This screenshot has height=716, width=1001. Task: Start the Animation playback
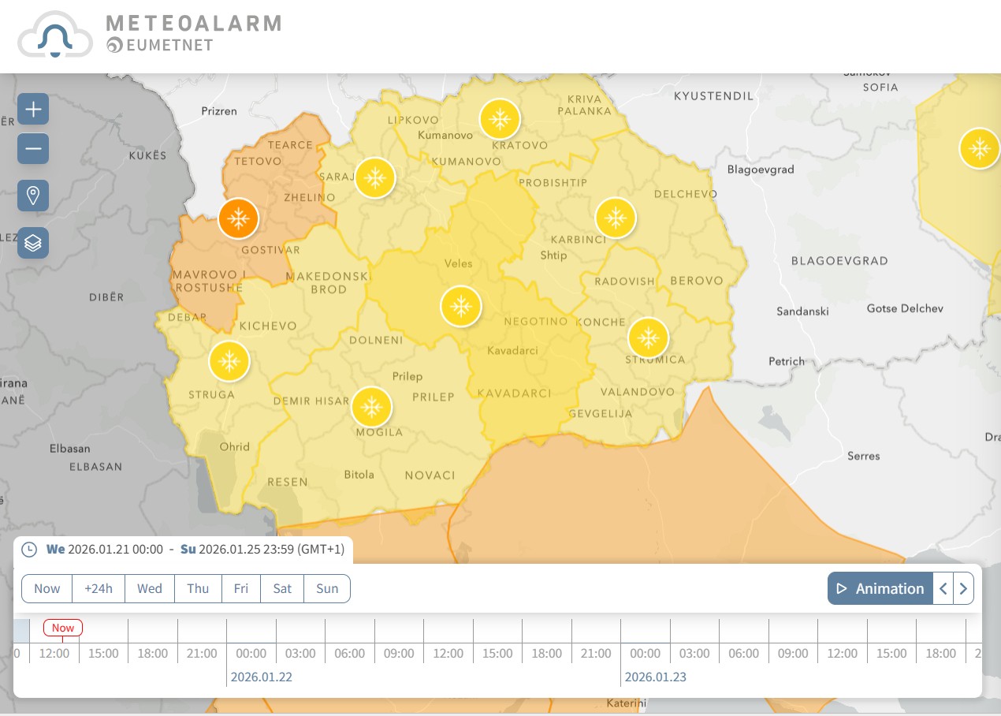880,588
